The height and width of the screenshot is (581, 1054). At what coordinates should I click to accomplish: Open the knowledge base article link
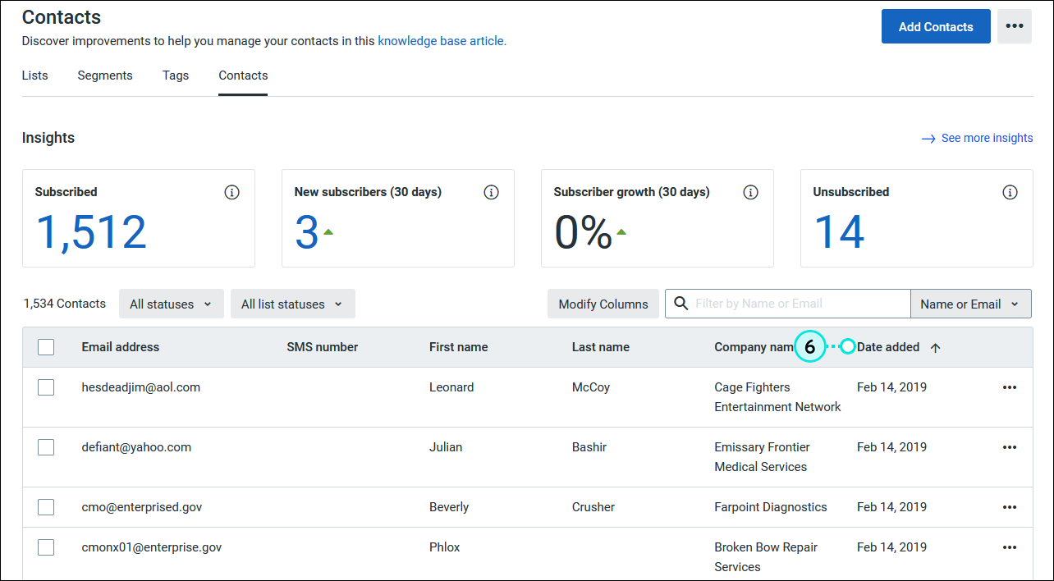442,40
